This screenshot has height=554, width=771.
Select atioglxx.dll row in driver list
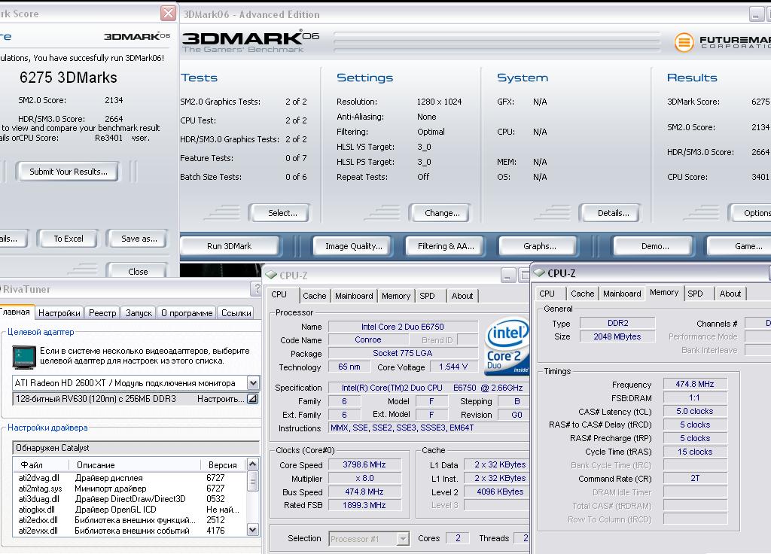130,510
